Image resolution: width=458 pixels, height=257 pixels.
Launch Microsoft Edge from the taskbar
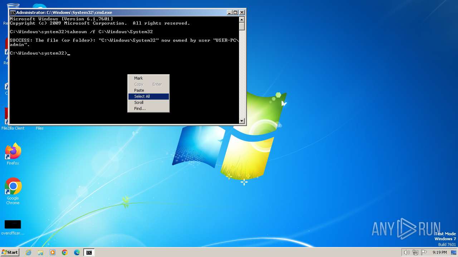77,252
